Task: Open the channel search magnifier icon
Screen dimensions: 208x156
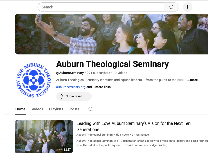Action: [x=90, y=109]
